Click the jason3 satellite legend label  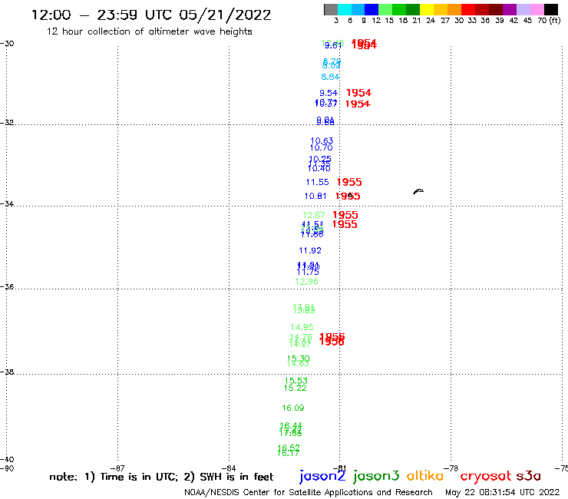[376, 476]
